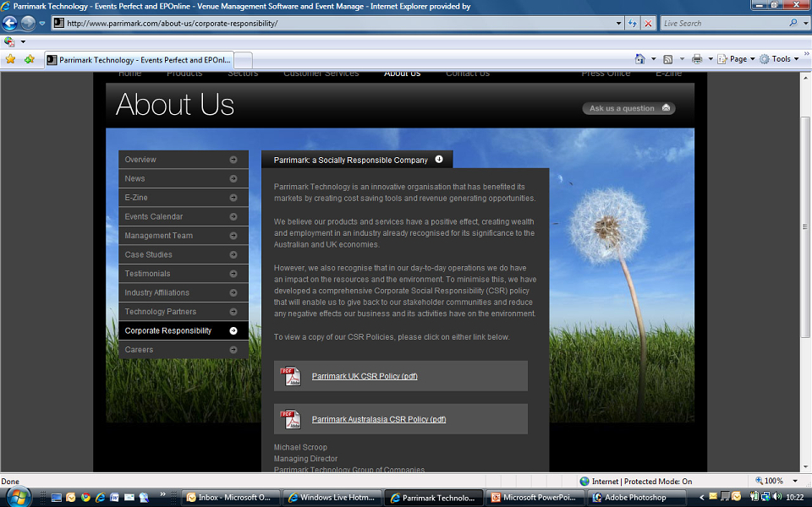This screenshot has height=507, width=812.
Task: Click the Home page icon in toolbar
Action: [640, 59]
